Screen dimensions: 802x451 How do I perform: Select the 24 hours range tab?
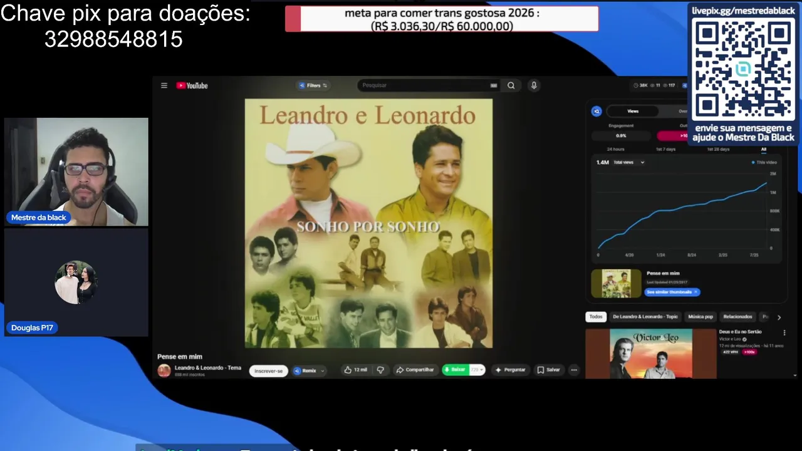(x=615, y=149)
